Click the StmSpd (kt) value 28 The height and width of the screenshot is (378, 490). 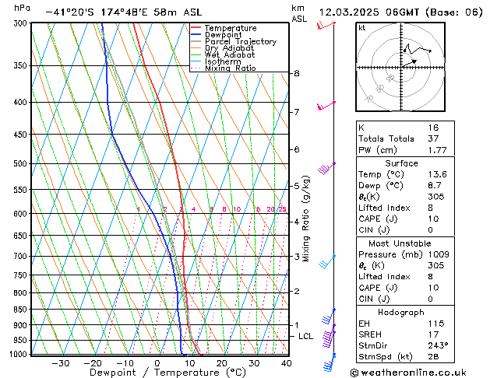point(433,356)
